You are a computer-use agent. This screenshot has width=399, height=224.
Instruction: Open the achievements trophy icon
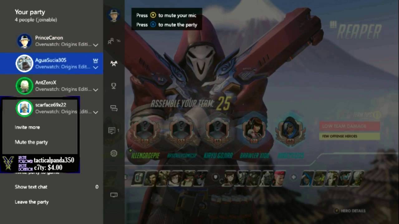(x=114, y=86)
